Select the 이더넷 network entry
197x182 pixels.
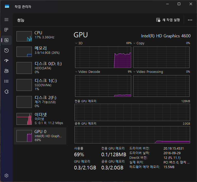[40, 119]
